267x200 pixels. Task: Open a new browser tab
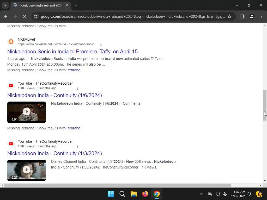(76, 5)
